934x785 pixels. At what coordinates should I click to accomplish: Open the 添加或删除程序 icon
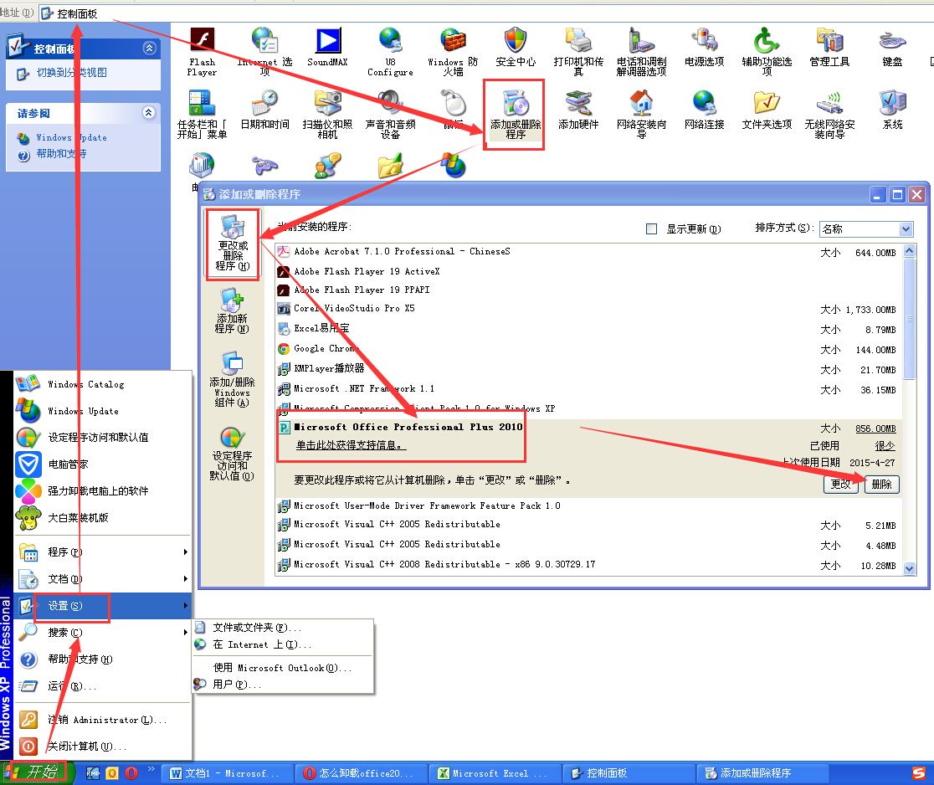click(516, 115)
